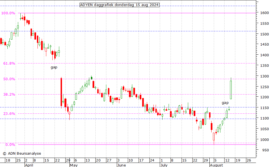Screen dimensions: 270x167
Task: Click the 1150 price axis label
Action: coord(264,108)
